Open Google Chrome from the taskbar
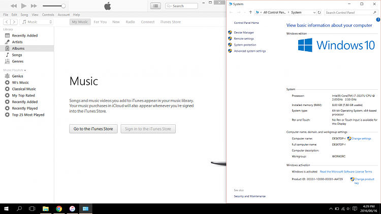This screenshot has height=214, width=381. click(59, 208)
